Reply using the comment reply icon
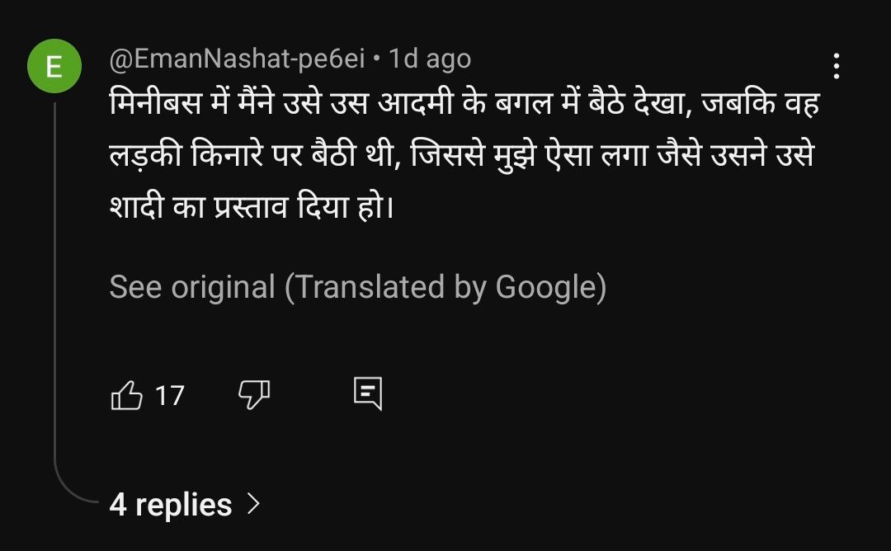 368,394
